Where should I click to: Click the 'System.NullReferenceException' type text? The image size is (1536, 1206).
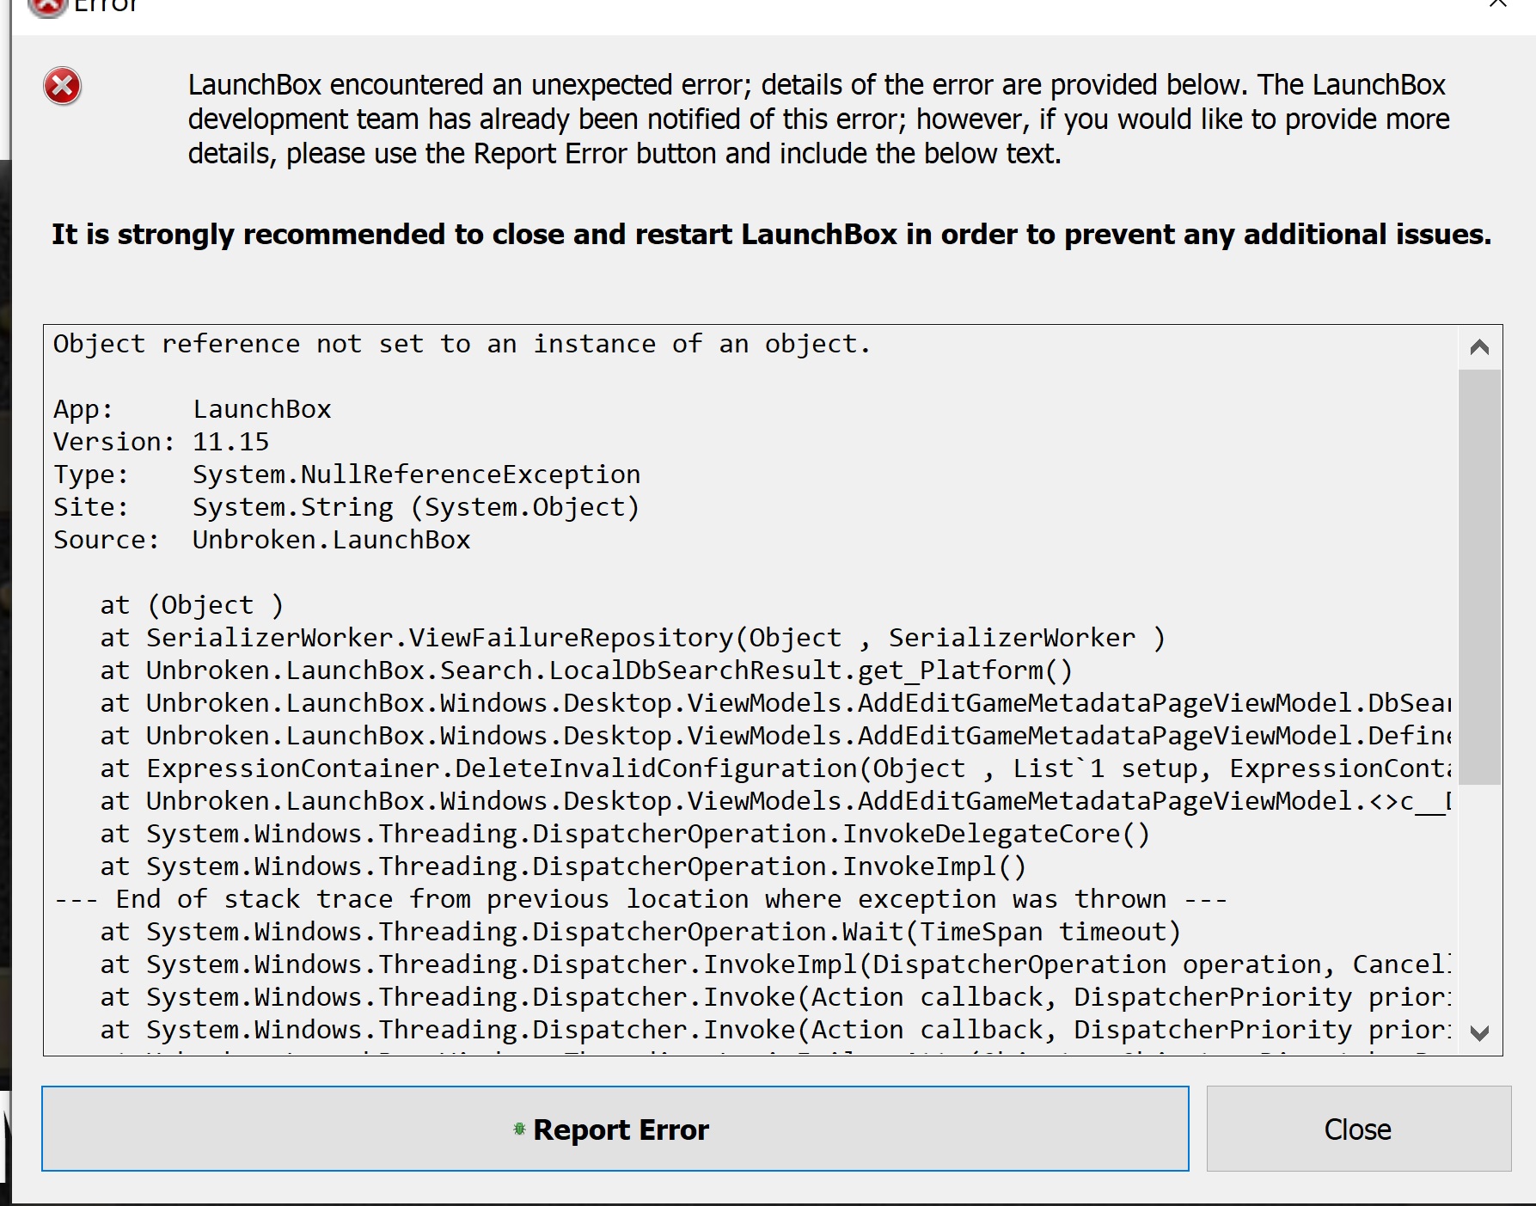[x=416, y=474]
